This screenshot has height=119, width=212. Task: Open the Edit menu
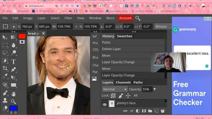coord(15,18)
